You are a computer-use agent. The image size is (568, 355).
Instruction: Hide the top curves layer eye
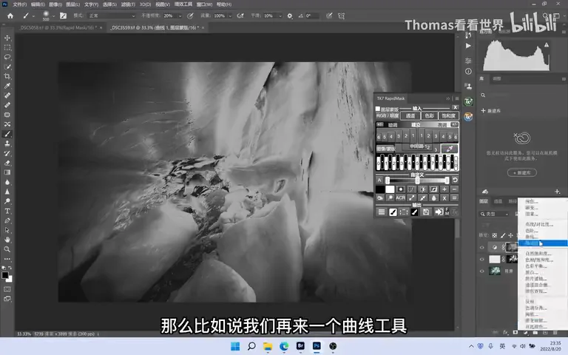click(481, 248)
